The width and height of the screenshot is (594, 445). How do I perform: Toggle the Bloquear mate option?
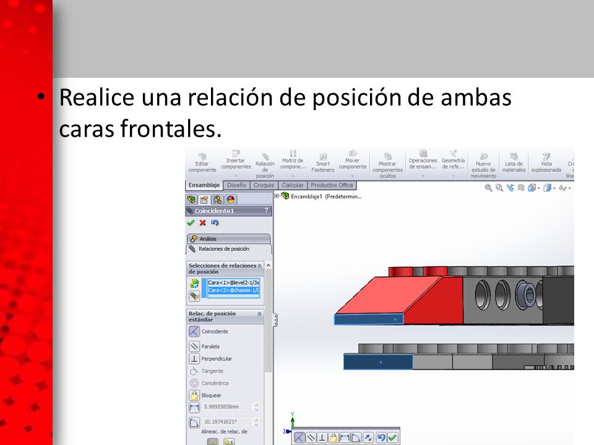(194, 395)
